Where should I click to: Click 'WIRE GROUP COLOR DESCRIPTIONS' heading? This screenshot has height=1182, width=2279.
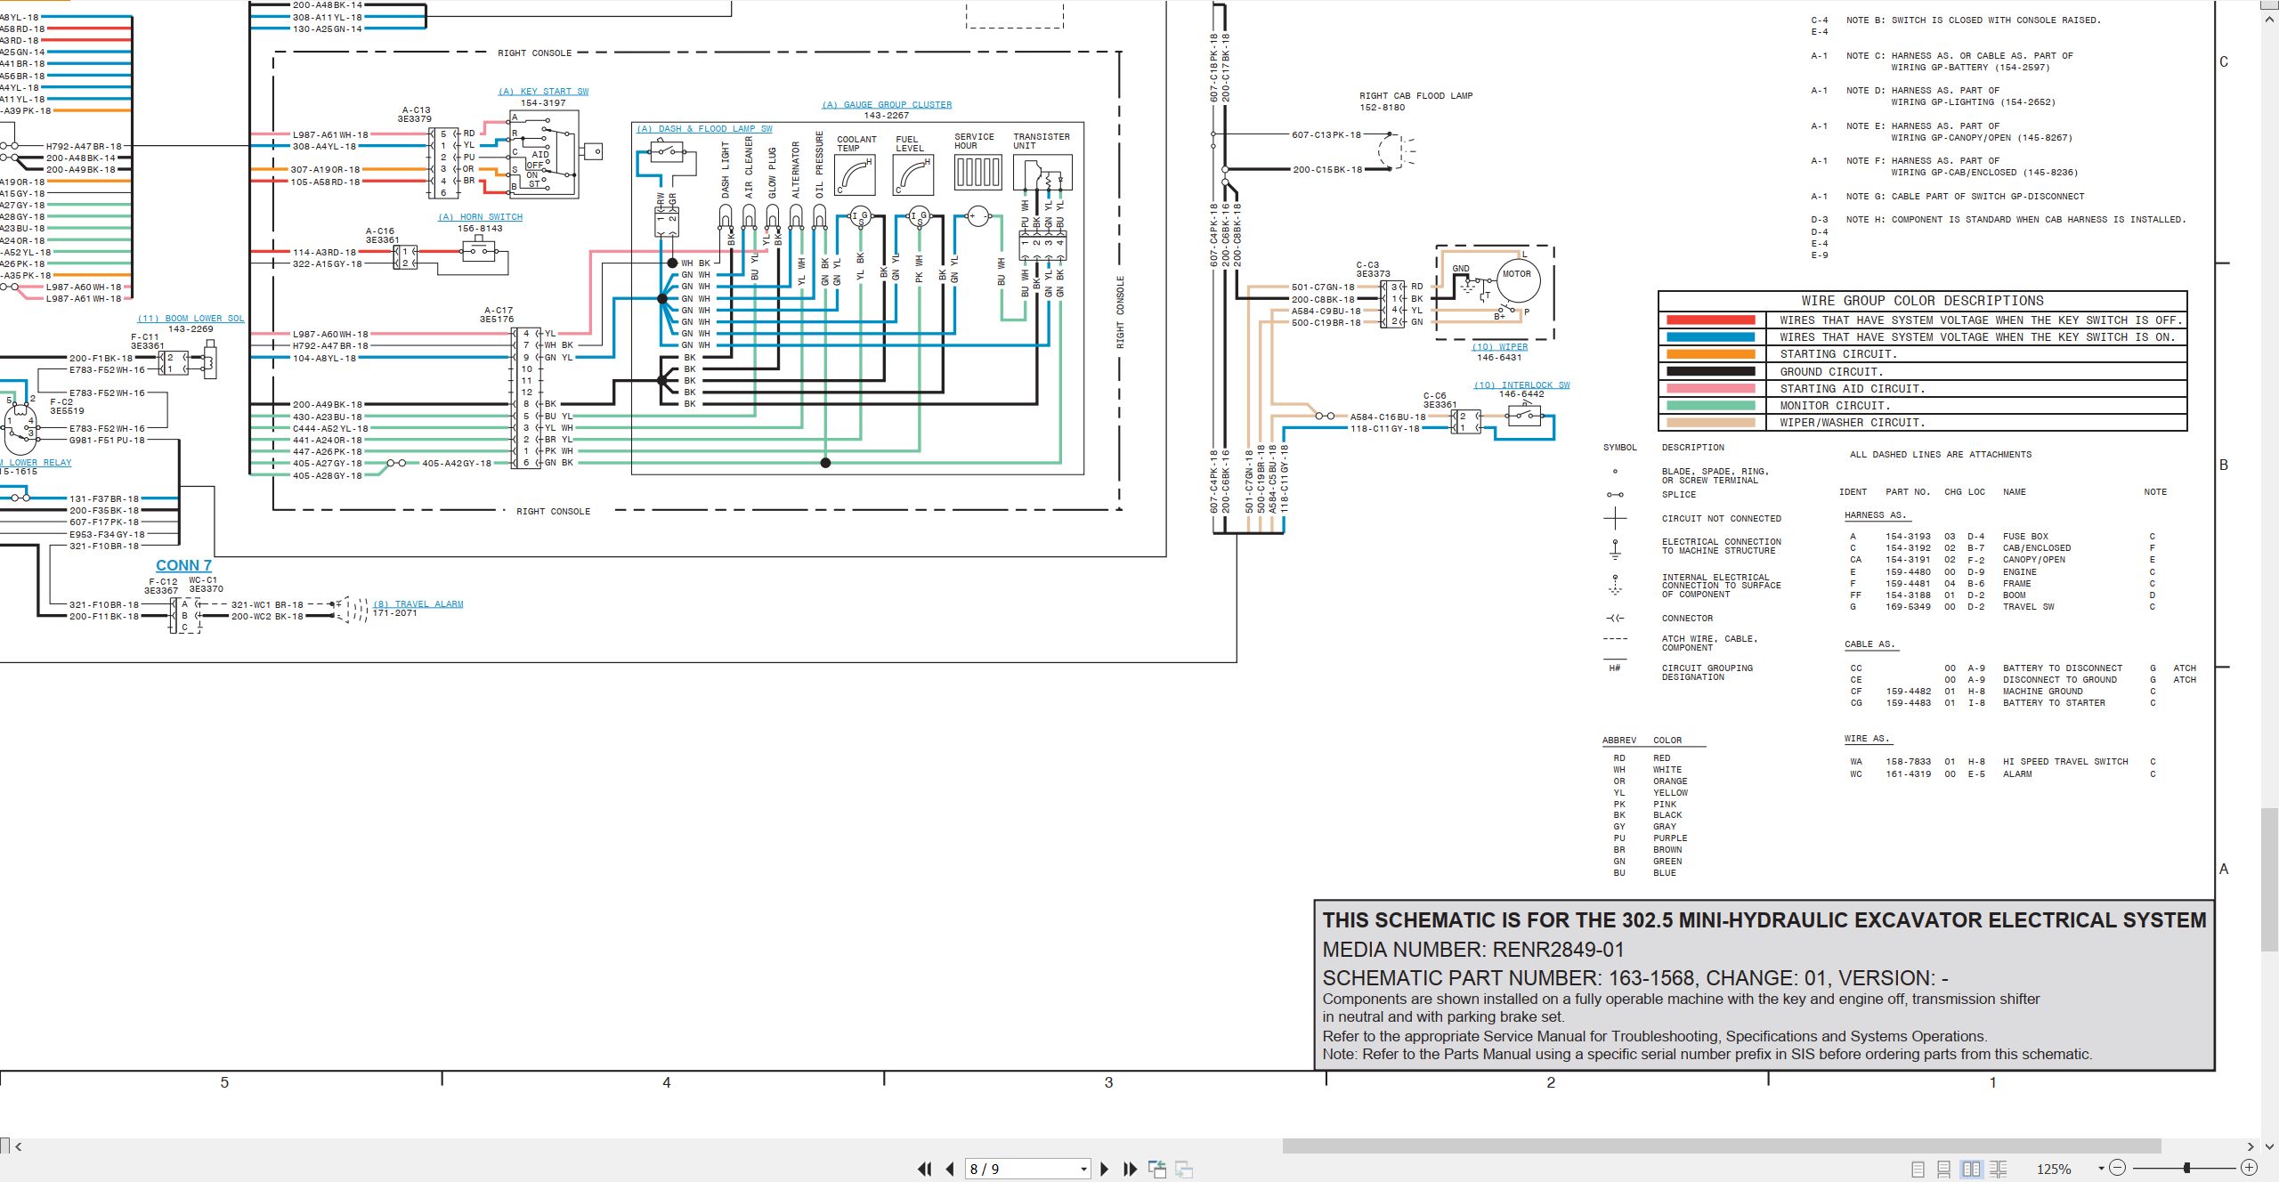pos(1922,301)
